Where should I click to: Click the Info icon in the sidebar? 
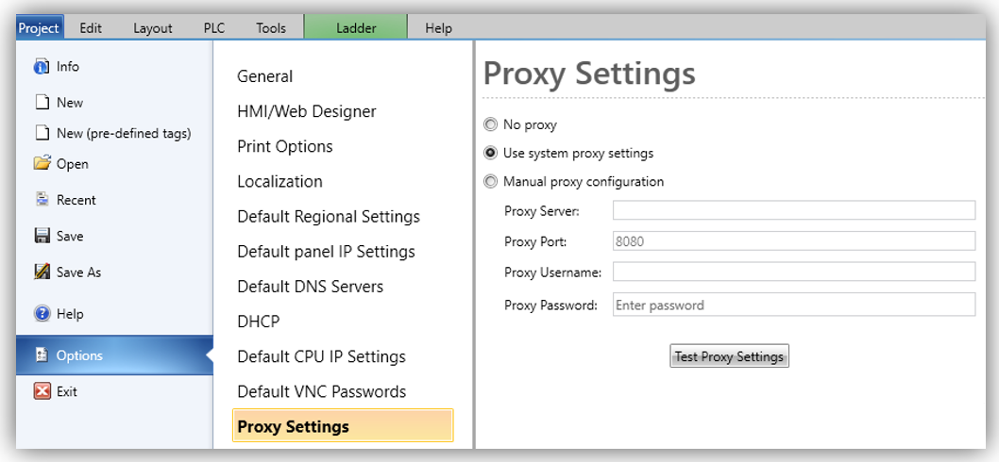click(x=42, y=67)
